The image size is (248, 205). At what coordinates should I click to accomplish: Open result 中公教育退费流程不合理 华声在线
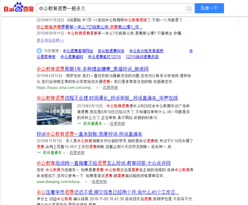pos(107,98)
